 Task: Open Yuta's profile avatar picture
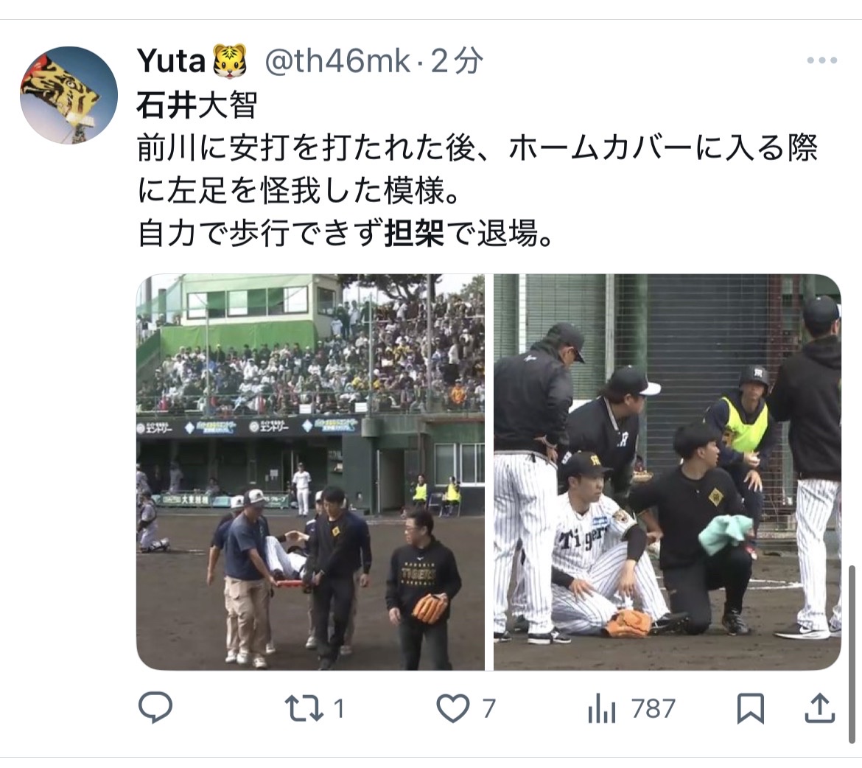69,95
